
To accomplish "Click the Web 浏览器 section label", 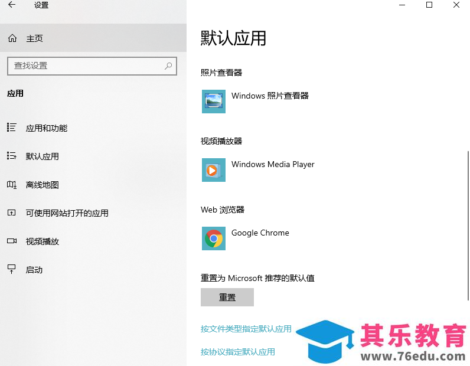I will pyautogui.click(x=223, y=210).
